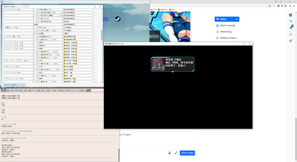This screenshot has width=297, height=162.
Task: Open the 地图 tab in MTool
Action: (x=48, y=91)
